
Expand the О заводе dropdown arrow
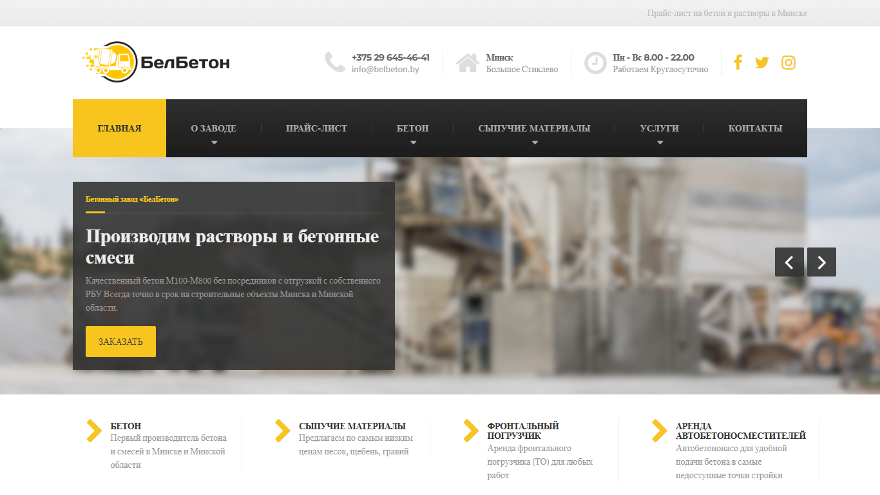point(214,143)
